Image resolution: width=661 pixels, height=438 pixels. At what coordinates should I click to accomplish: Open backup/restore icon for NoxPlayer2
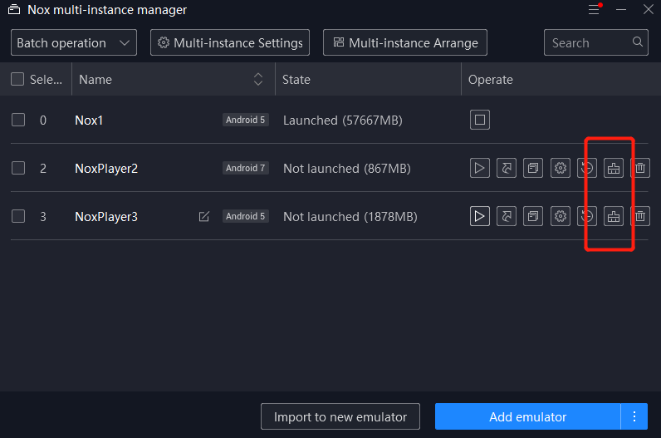587,168
